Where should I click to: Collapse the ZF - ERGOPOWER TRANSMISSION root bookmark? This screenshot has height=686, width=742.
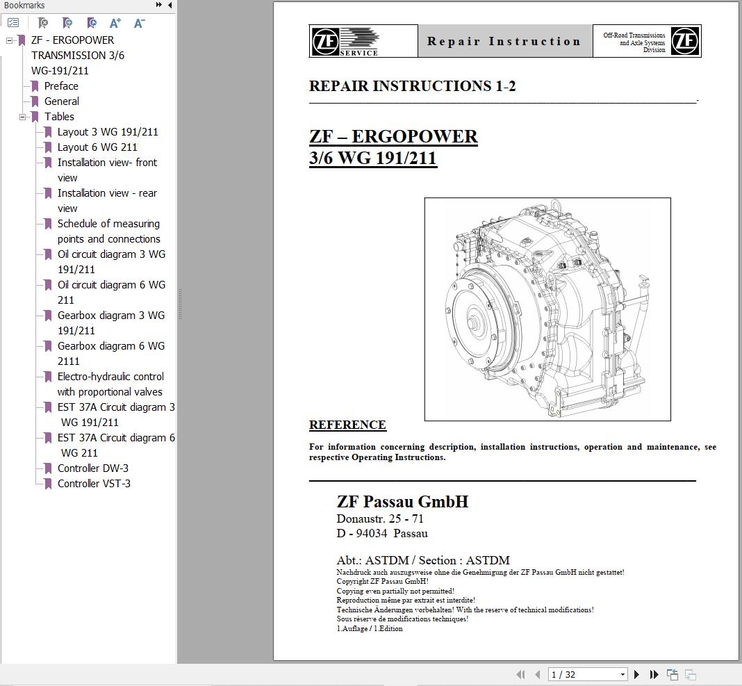pyautogui.click(x=8, y=40)
